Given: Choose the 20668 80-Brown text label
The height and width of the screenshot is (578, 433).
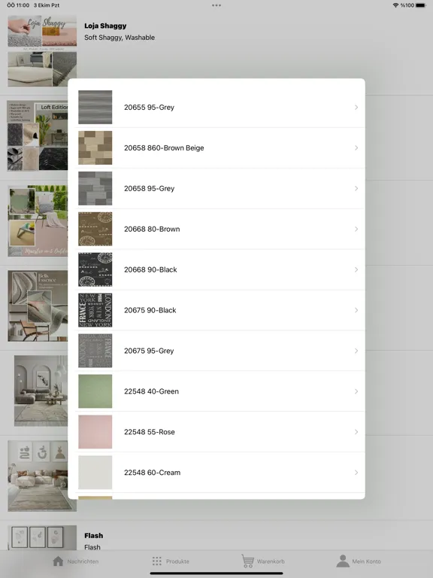Looking at the screenshot, I should click(x=152, y=229).
